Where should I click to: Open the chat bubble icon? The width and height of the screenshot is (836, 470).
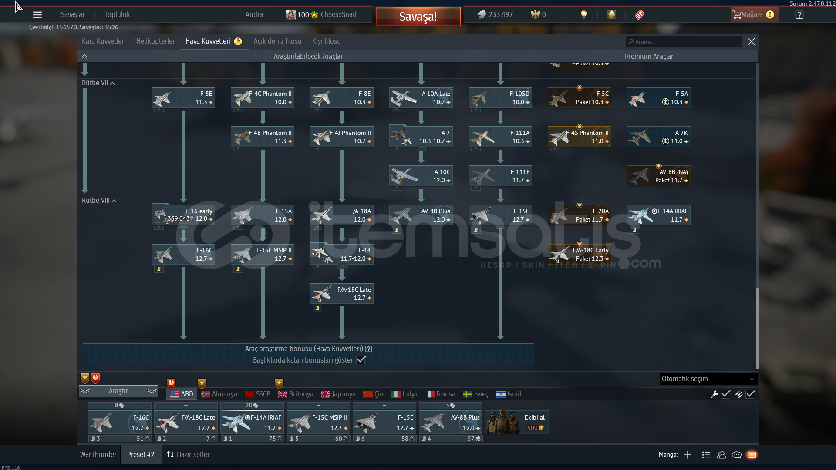(x=737, y=455)
